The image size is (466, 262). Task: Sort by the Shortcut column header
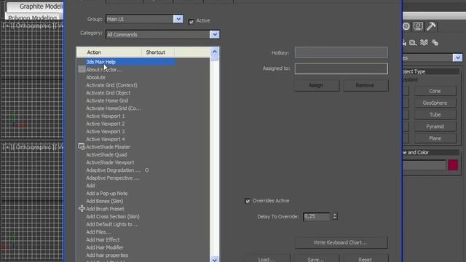point(158,52)
